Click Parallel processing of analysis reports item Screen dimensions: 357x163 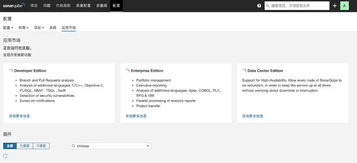166,101
